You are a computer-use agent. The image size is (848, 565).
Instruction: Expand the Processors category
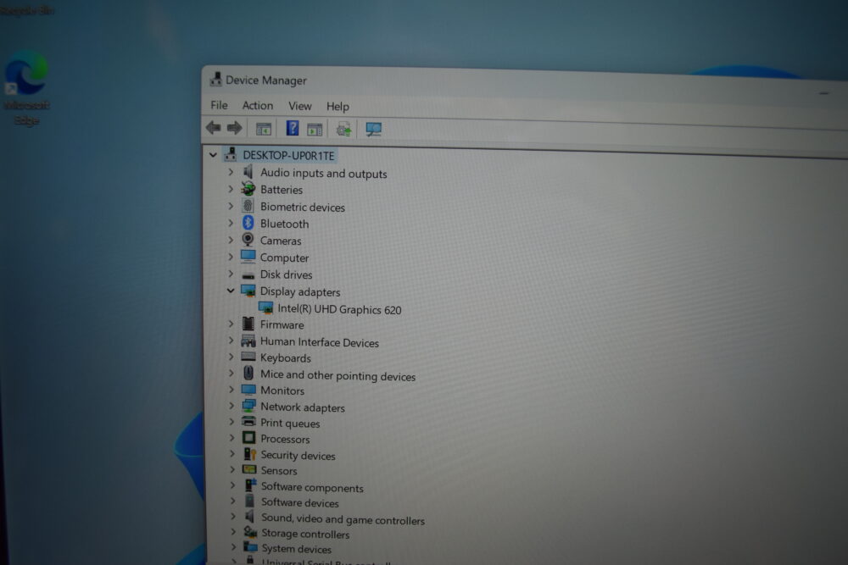[x=232, y=438]
